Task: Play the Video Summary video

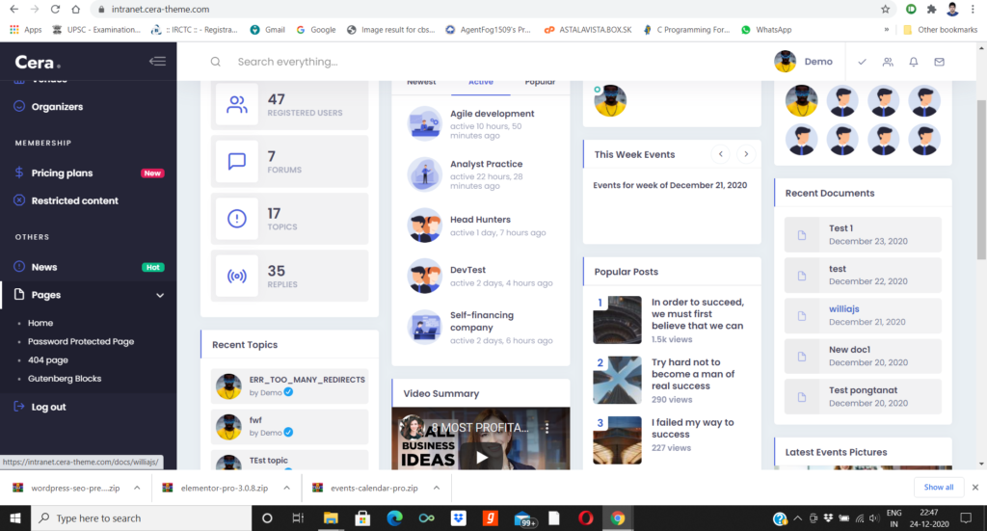Action: pos(482,458)
